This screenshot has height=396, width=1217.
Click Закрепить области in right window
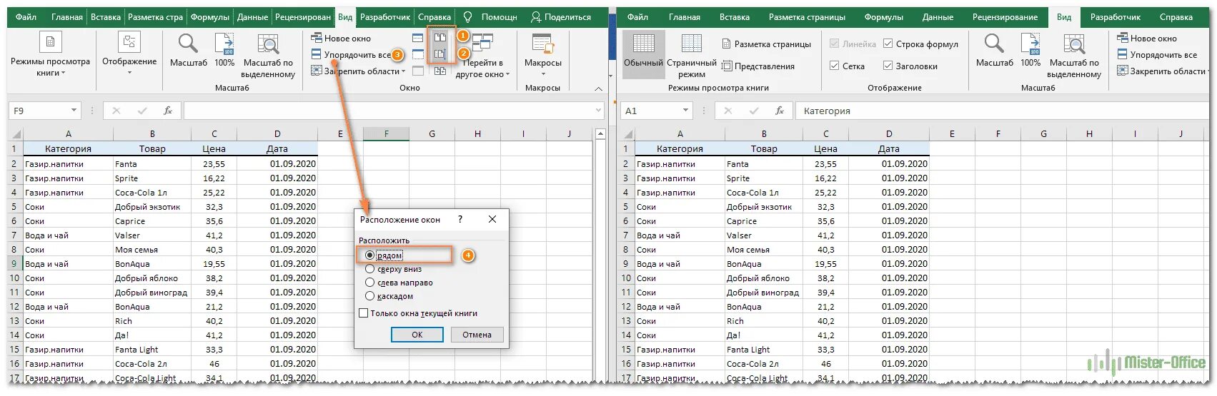pos(1161,71)
